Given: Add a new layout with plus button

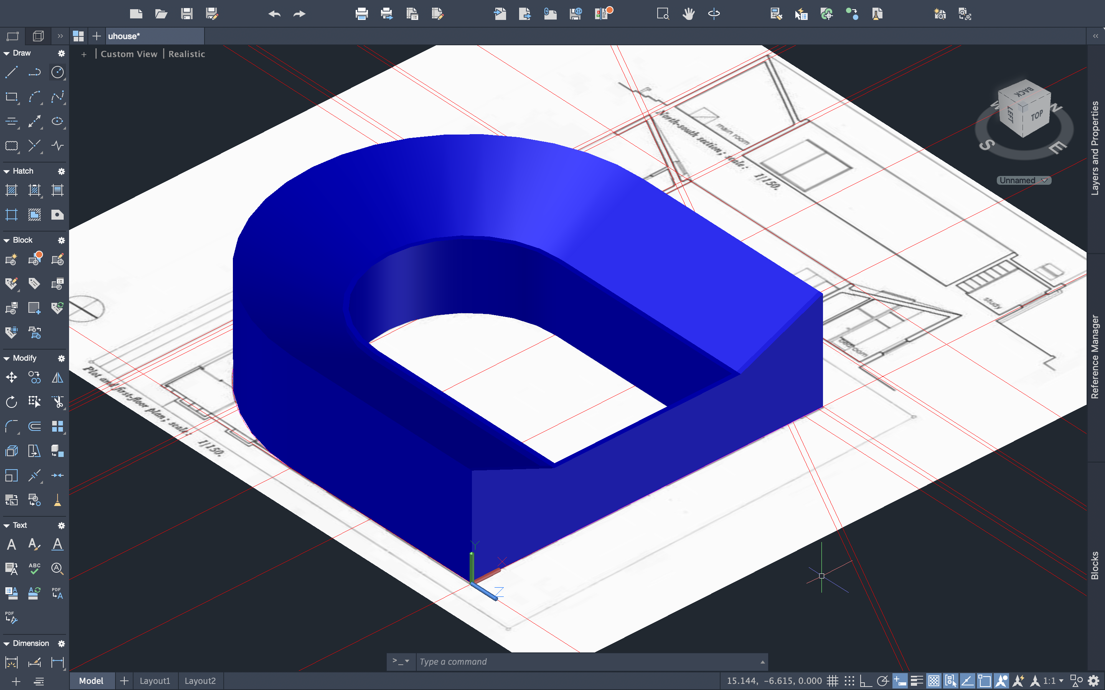Looking at the screenshot, I should click(124, 681).
